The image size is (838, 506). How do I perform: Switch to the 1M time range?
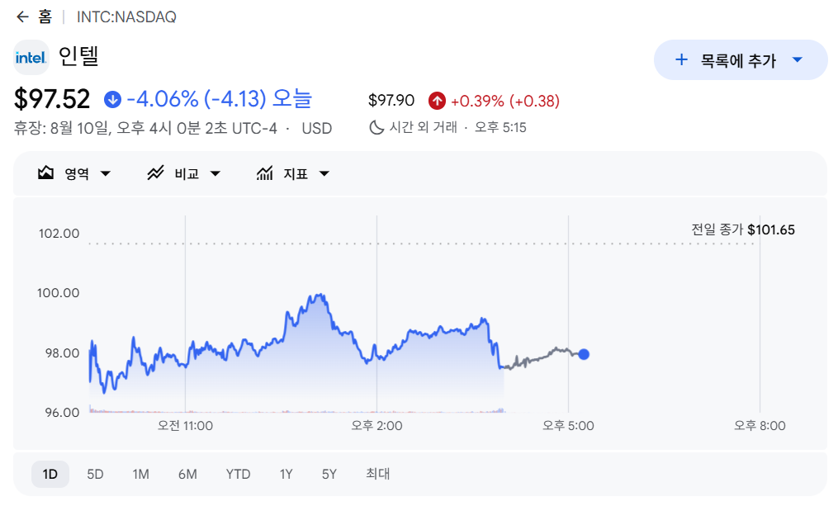coord(141,474)
